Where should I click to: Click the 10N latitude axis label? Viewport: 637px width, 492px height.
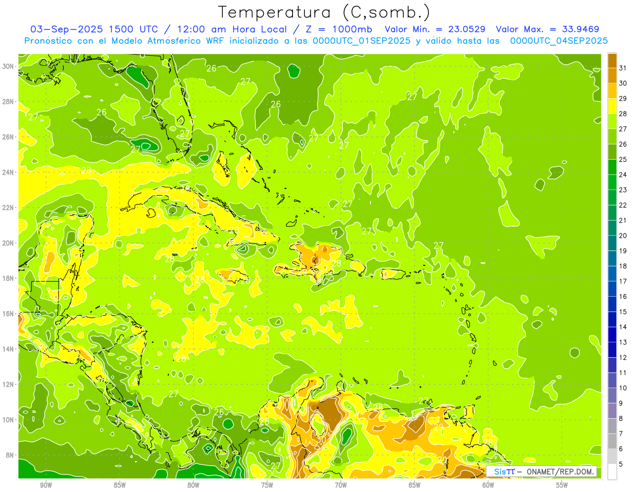tap(9, 419)
